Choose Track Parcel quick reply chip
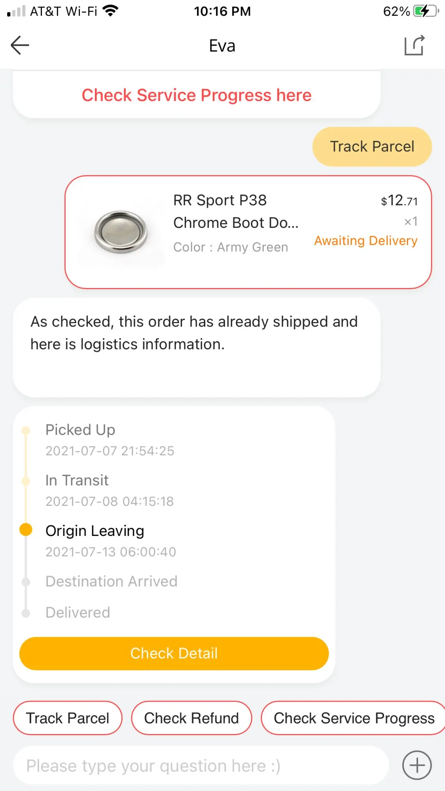The height and width of the screenshot is (791, 445). point(68,718)
